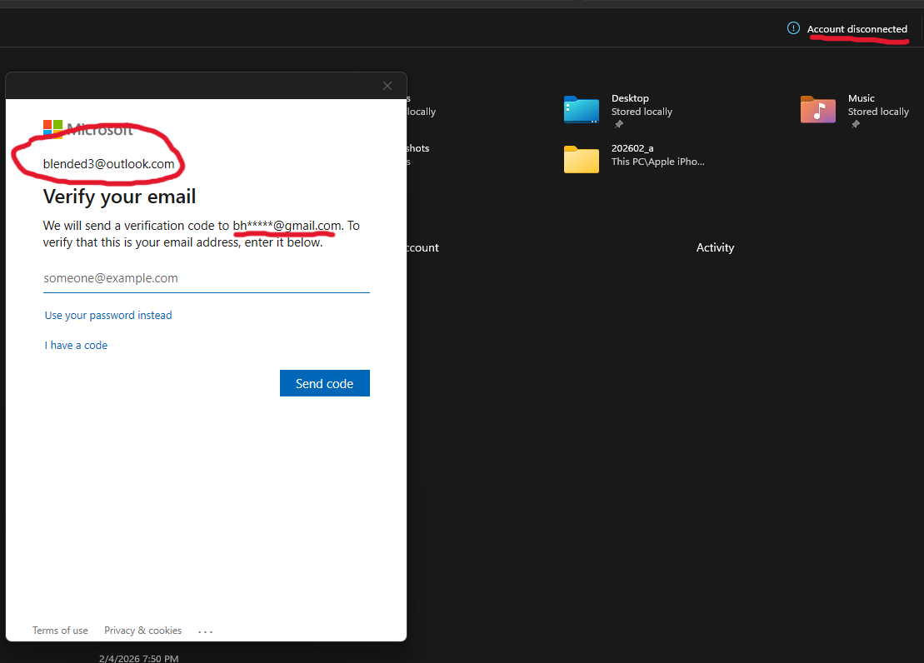Open the three-dots more options in dialog footer
The height and width of the screenshot is (663, 924).
(205, 631)
